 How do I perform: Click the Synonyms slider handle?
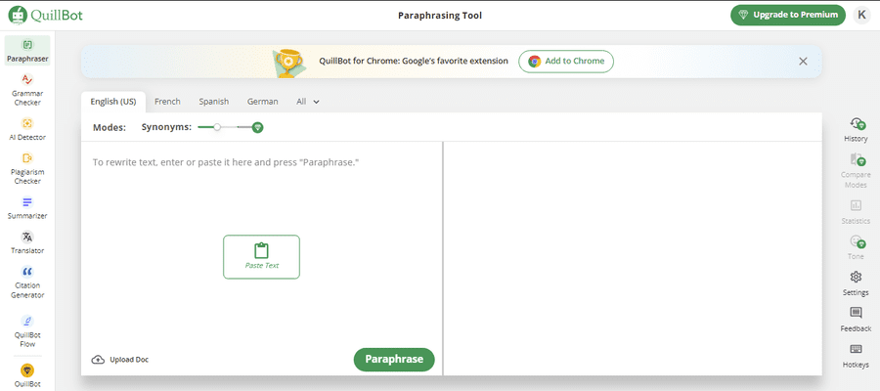click(217, 127)
